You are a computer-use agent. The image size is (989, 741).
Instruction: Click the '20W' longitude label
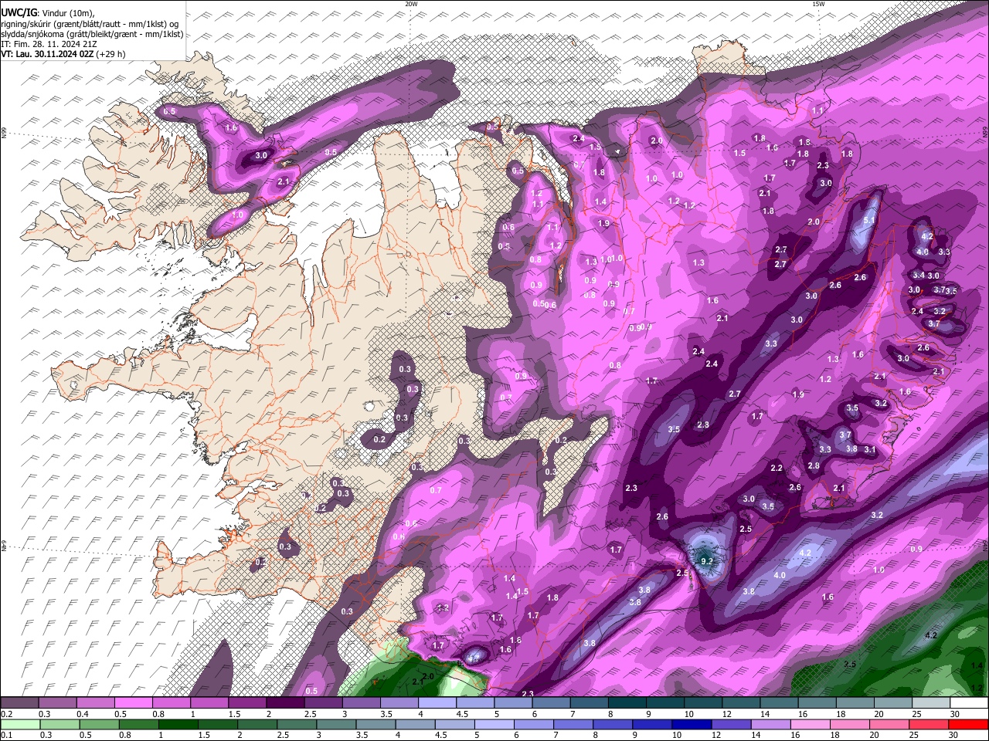[411, 4]
